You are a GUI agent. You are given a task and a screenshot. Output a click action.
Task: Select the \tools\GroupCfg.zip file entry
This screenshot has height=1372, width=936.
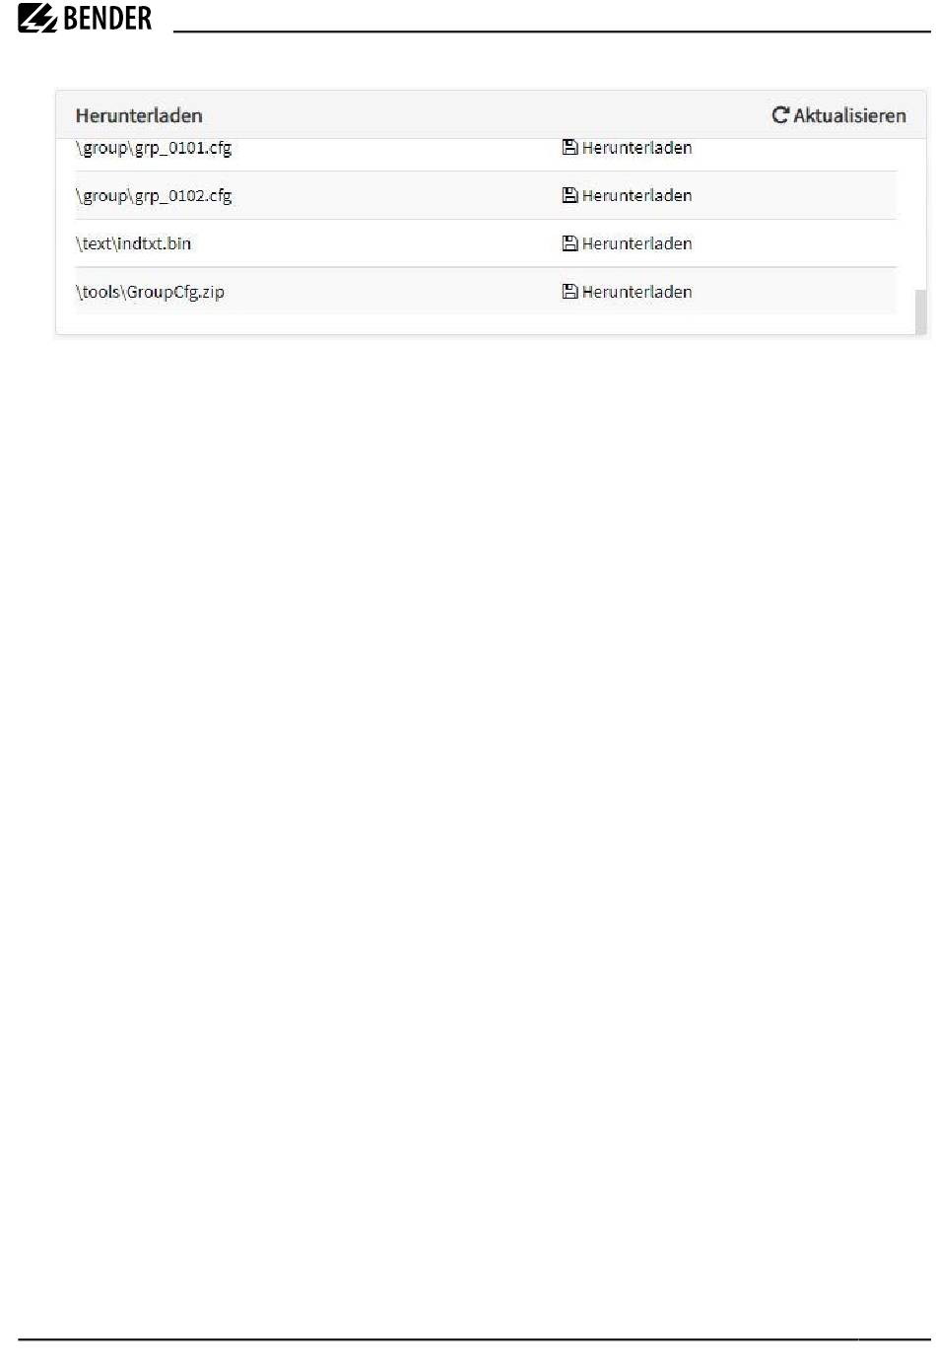tap(150, 292)
